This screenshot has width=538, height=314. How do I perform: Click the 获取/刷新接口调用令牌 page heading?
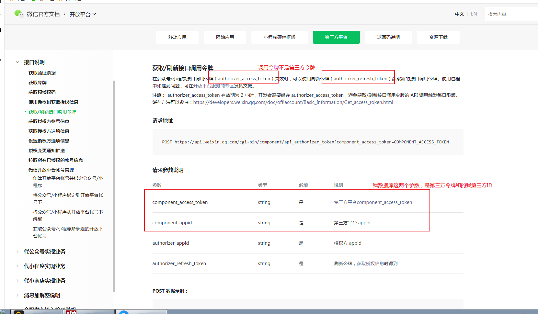(183, 68)
